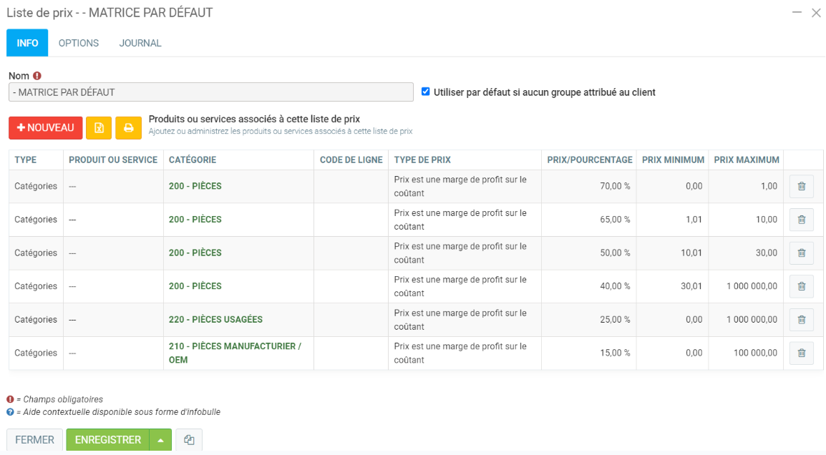This screenshot has width=826, height=455.
Task: Click the yellow Excel export icon
Action: (99, 128)
